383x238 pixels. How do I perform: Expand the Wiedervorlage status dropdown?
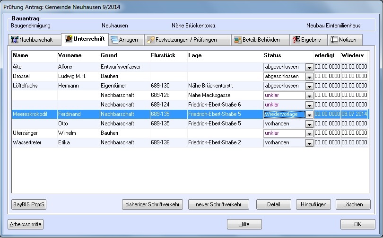pyautogui.click(x=309, y=115)
